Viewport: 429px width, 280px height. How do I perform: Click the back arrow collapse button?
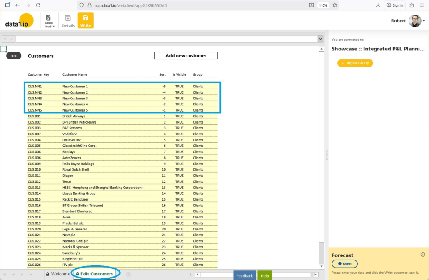click(14, 56)
